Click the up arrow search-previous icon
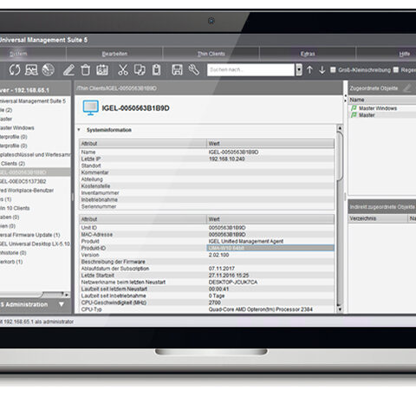 [309, 70]
